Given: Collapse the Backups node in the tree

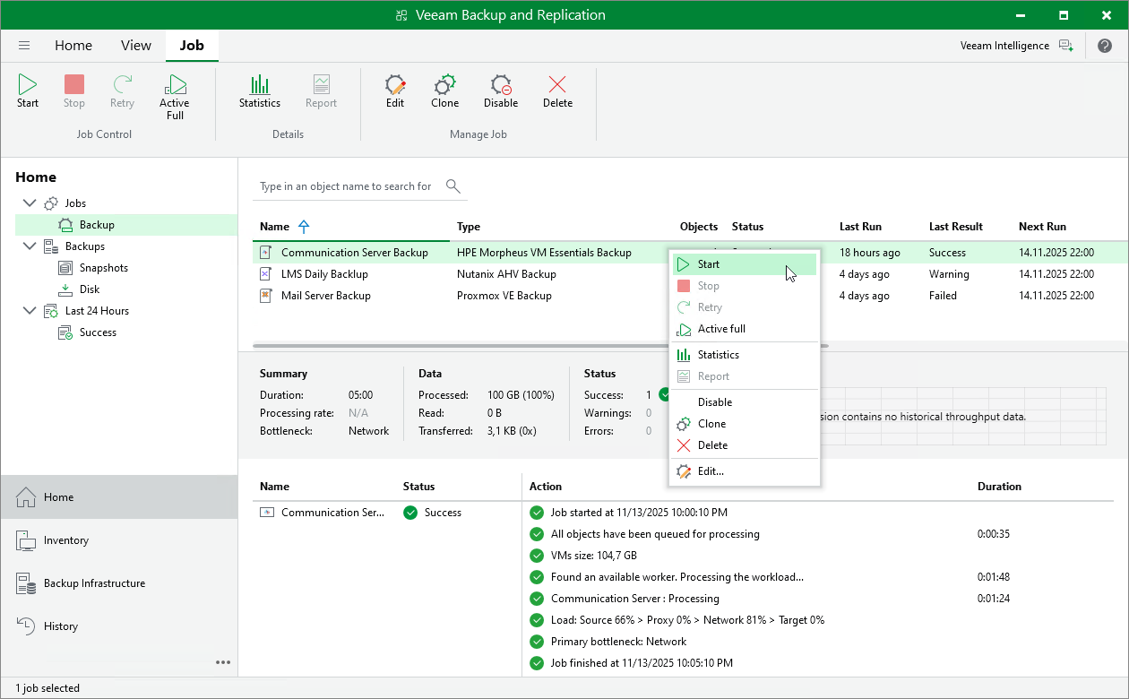Looking at the screenshot, I should click(x=30, y=246).
